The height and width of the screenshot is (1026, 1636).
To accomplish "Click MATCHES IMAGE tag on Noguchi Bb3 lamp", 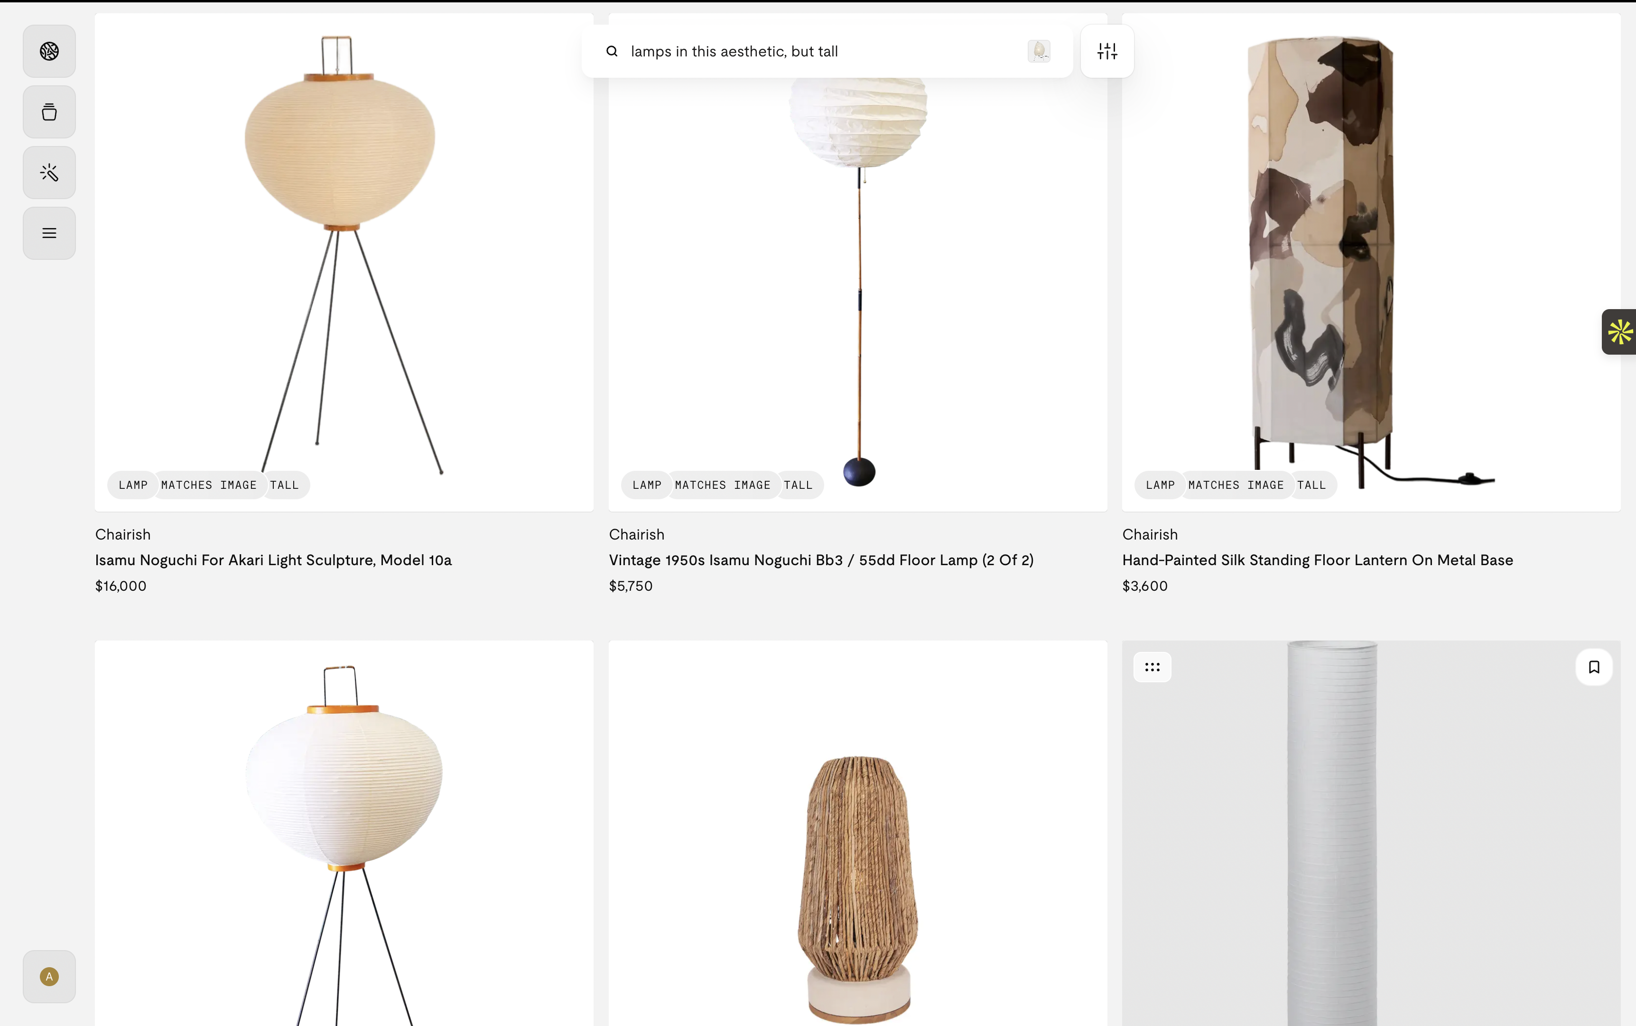I will [723, 485].
